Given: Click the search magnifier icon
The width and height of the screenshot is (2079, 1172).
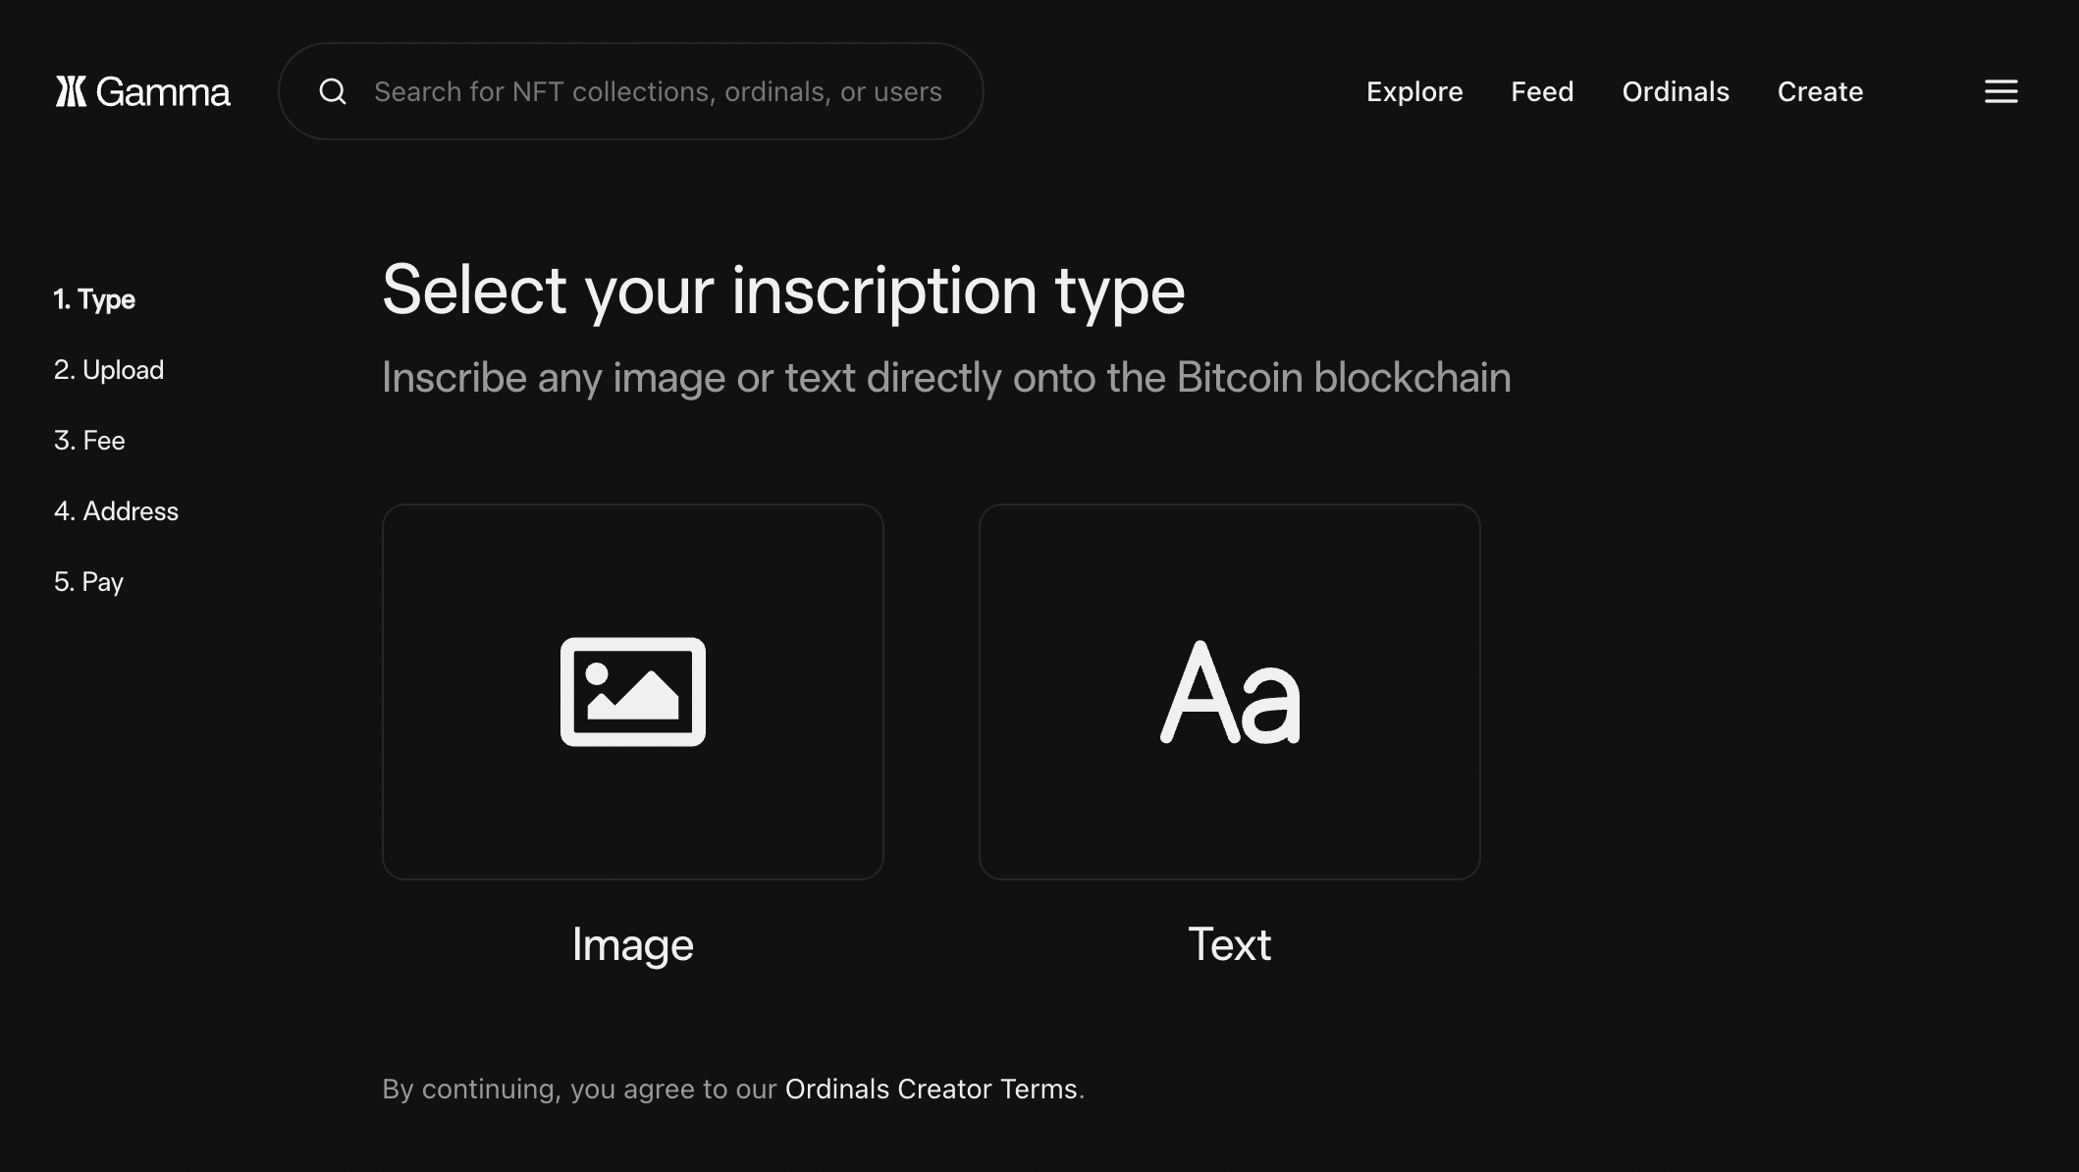Looking at the screenshot, I should tap(333, 91).
